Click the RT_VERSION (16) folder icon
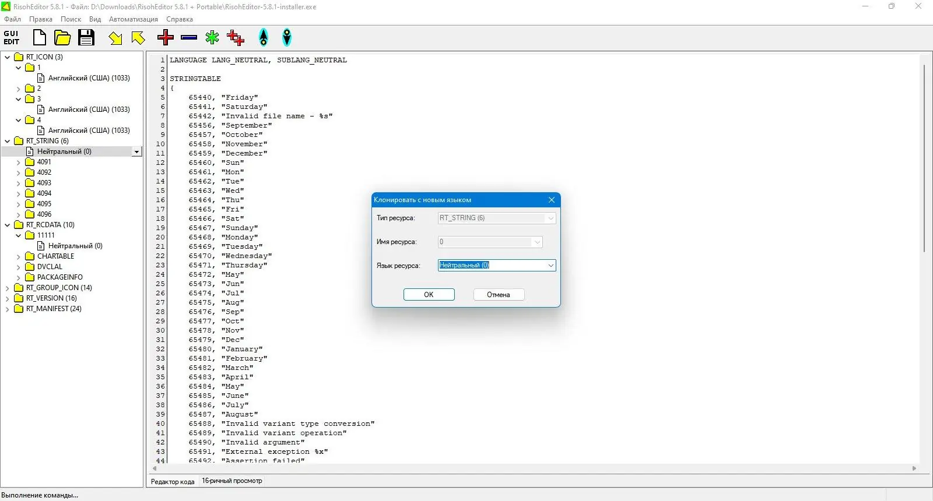The width and height of the screenshot is (933, 501). tap(19, 298)
